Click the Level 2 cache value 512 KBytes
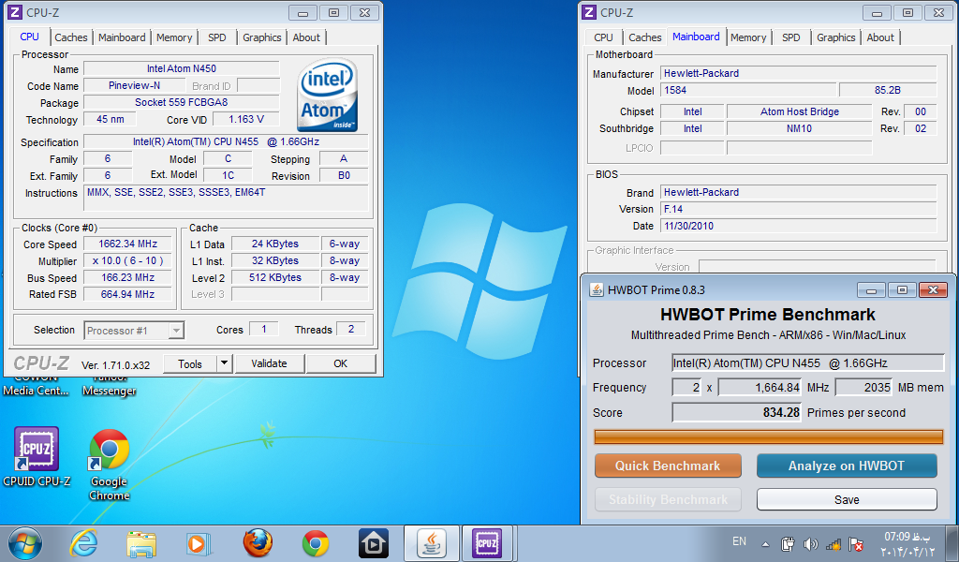This screenshot has height=562, width=959. tap(275, 277)
